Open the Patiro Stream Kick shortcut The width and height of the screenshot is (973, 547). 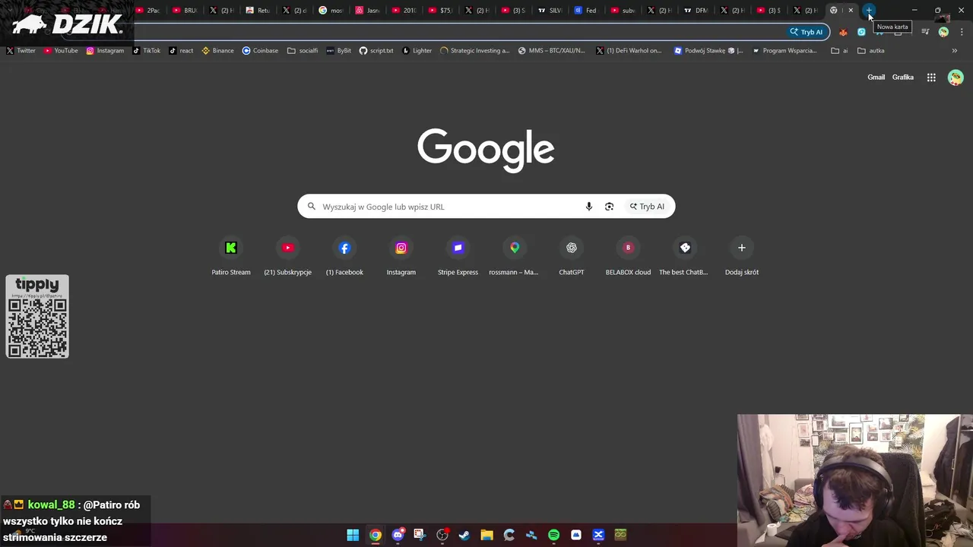click(230, 257)
